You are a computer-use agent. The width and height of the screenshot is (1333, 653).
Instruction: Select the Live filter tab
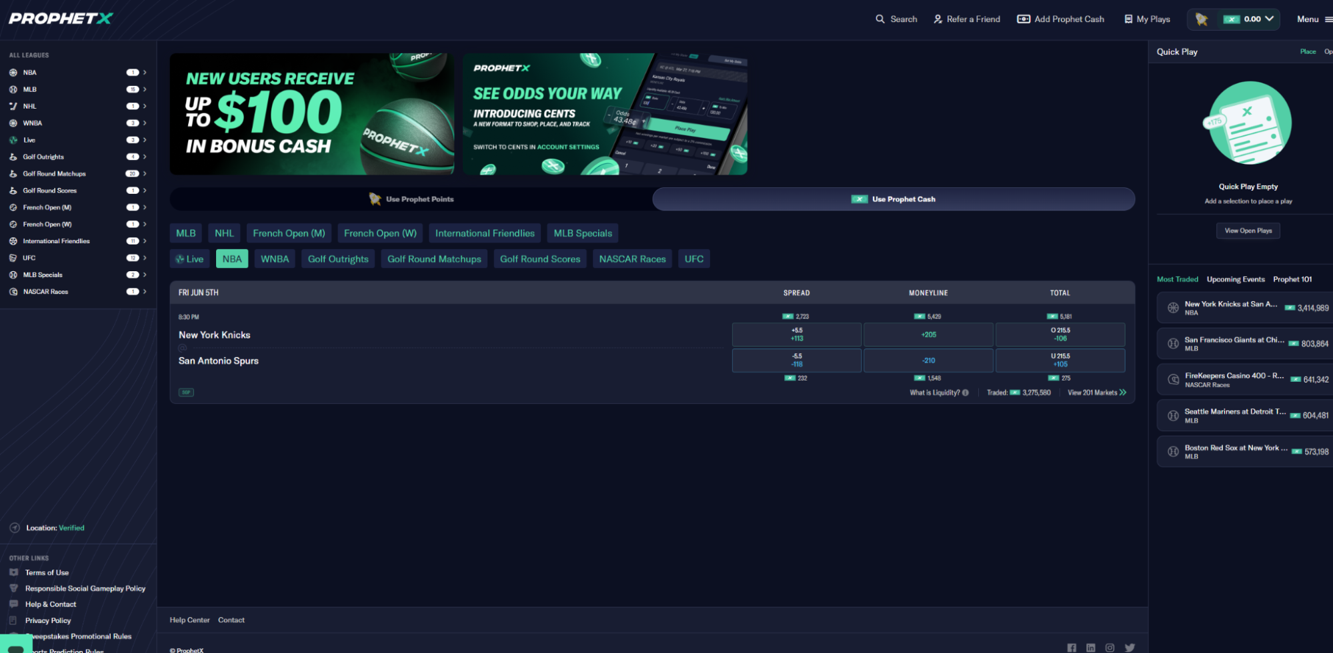pos(190,259)
